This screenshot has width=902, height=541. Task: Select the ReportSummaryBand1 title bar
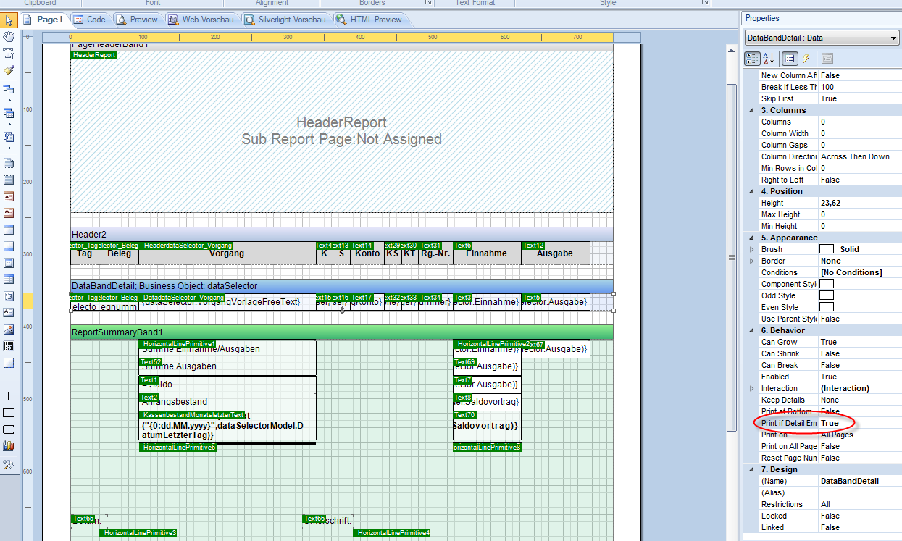coord(341,332)
